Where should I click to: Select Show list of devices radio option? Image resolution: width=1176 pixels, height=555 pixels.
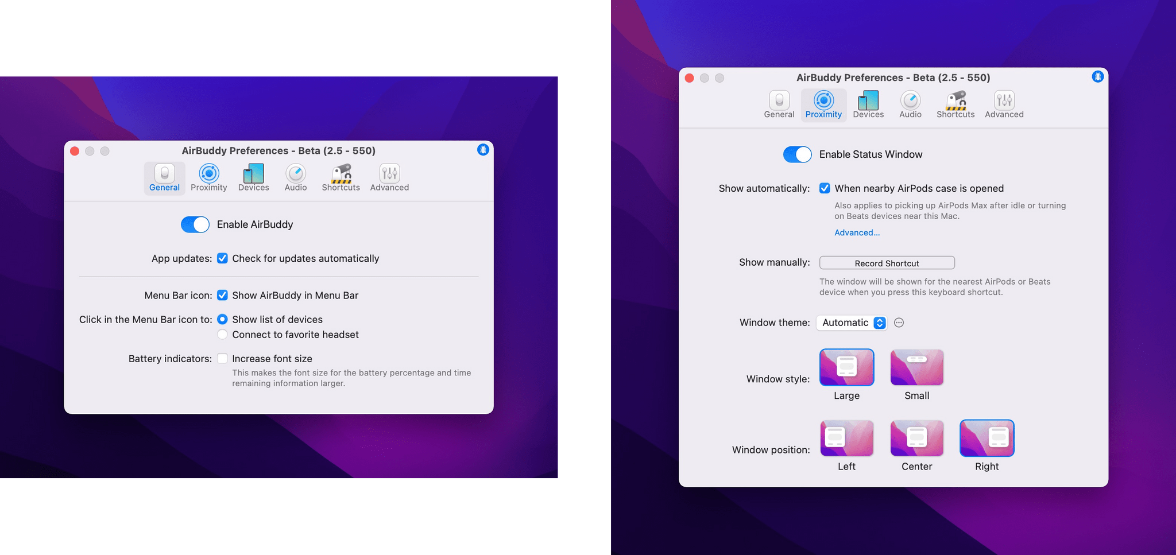[x=222, y=319]
